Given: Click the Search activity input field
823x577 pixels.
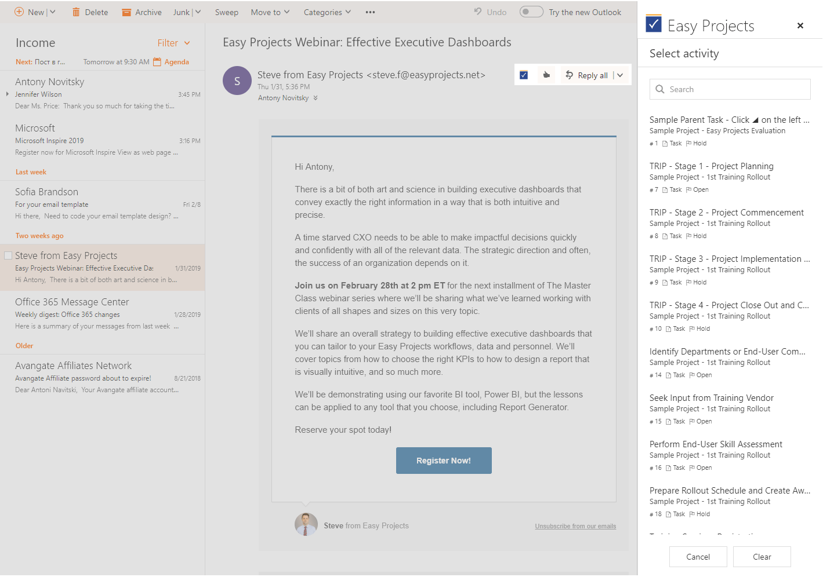Looking at the screenshot, I should click(x=730, y=89).
